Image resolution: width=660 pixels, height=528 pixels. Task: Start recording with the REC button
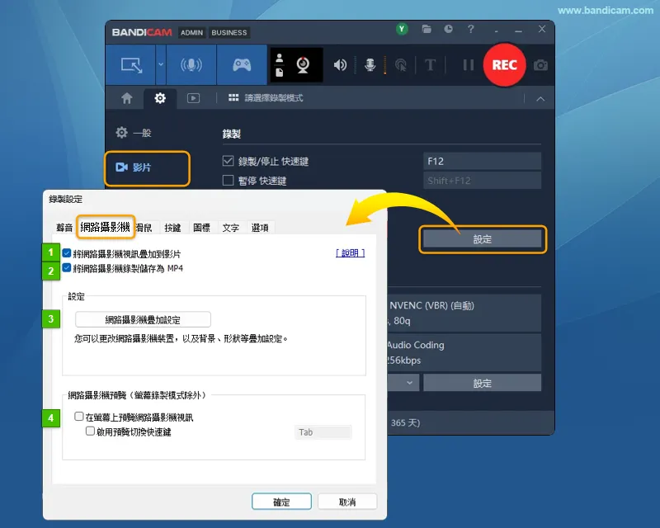(504, 65)
